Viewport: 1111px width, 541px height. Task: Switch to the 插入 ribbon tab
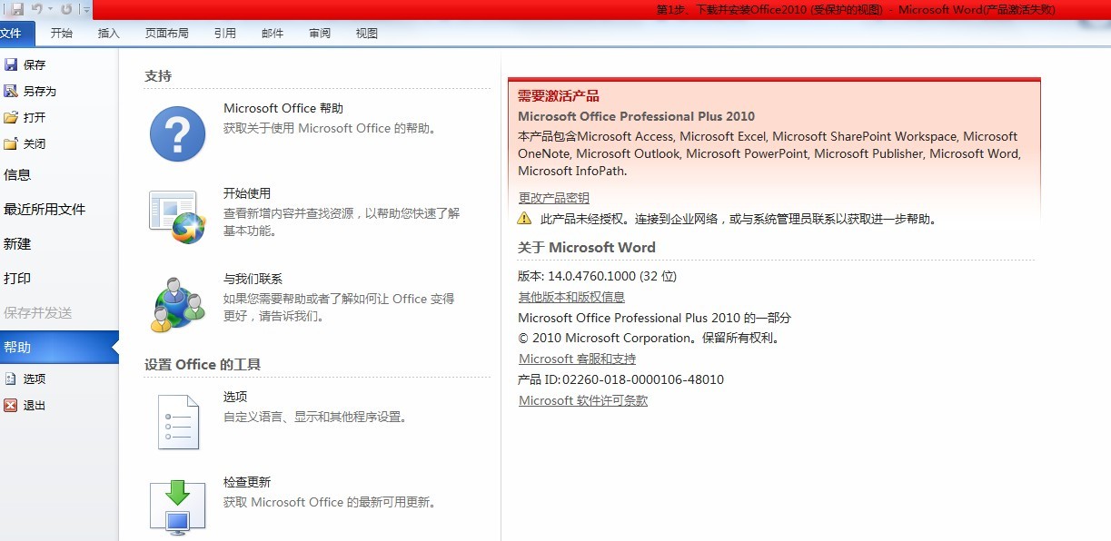tap(109, 33)
